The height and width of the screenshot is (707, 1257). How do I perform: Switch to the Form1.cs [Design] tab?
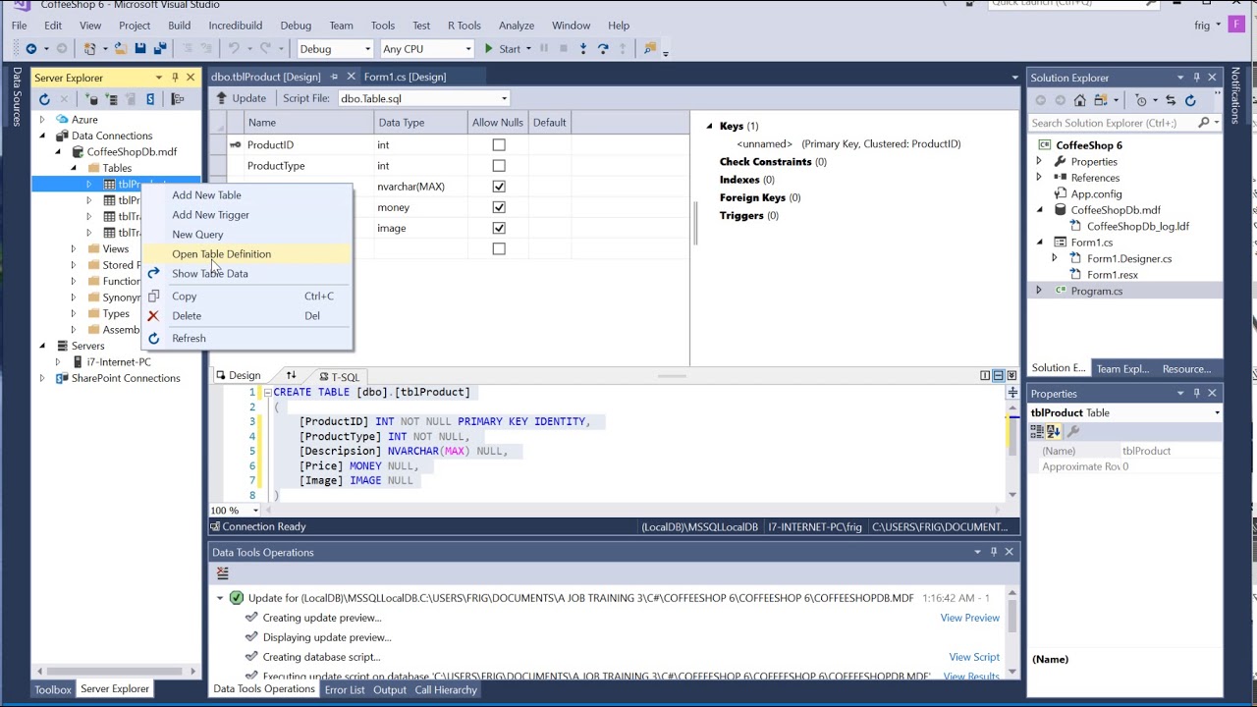(405, 77)
